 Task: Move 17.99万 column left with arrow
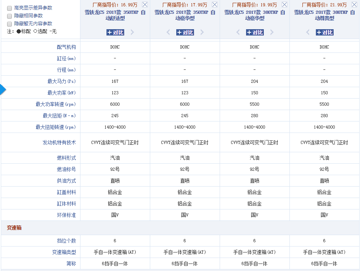point(168,32)
